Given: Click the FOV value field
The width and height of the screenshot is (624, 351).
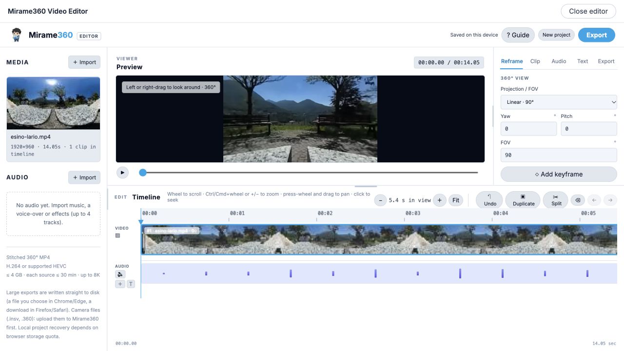Looking at the screenshot, I should pyautogui.click(x=559, y=155).
